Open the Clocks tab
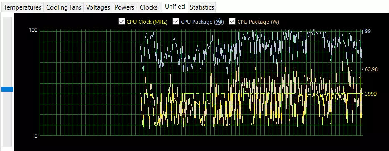389x151 pixels. 149,7
